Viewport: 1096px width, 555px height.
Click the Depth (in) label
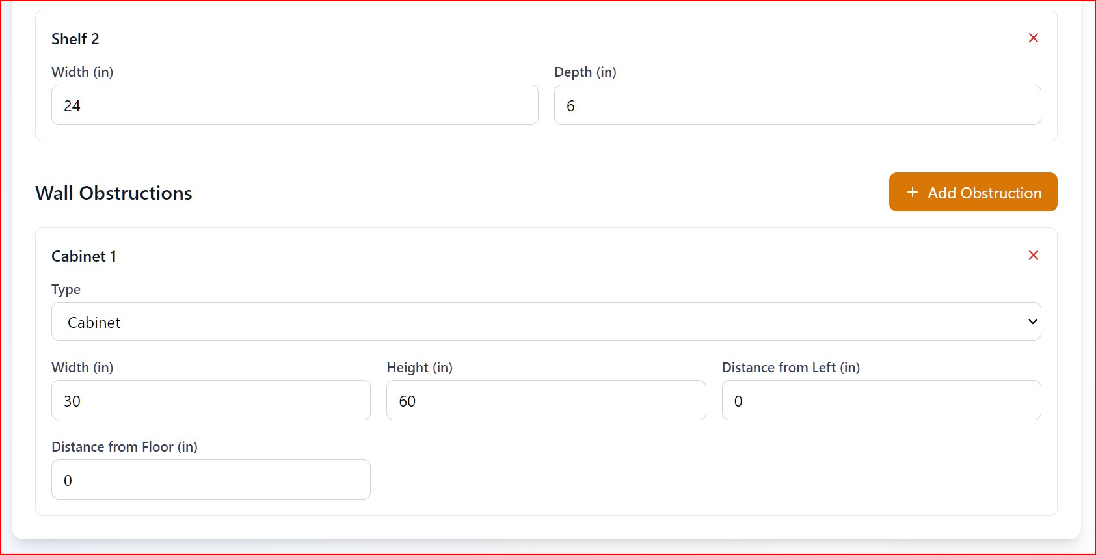coord(585,72)
